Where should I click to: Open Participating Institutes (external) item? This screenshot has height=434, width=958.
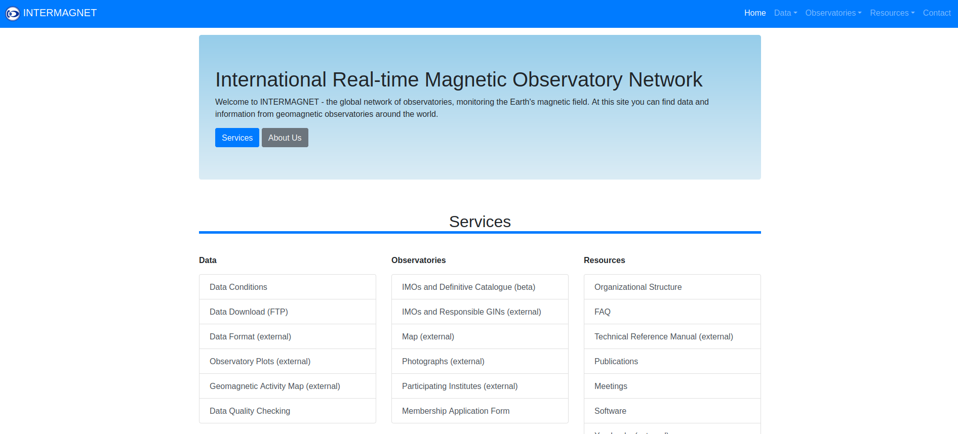tap(480, 386)
